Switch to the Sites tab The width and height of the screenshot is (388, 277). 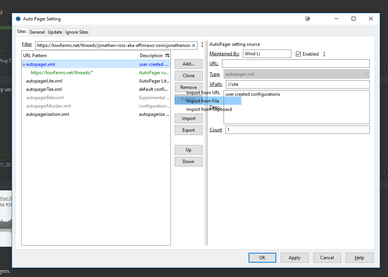22,32
